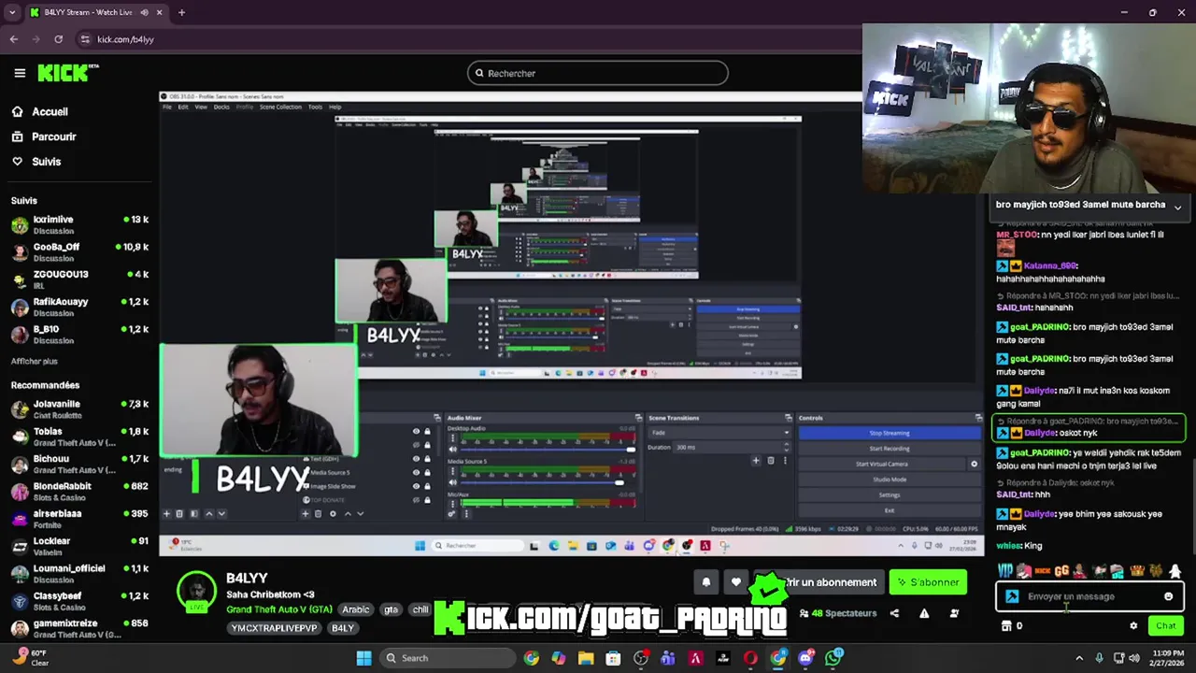Click the share icon beside viewer count
Image resolution: width=1196 pixels, height=673 pixels.
click(894, 613)
